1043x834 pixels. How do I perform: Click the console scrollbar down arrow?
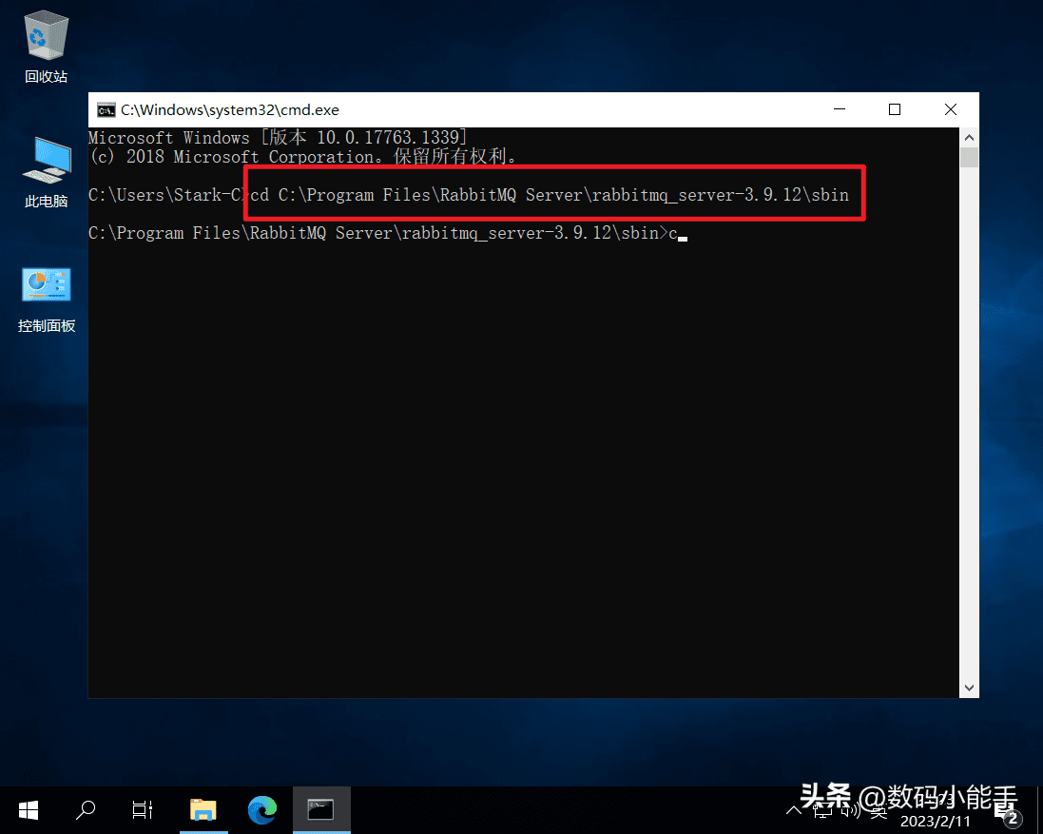pos(969,688)
